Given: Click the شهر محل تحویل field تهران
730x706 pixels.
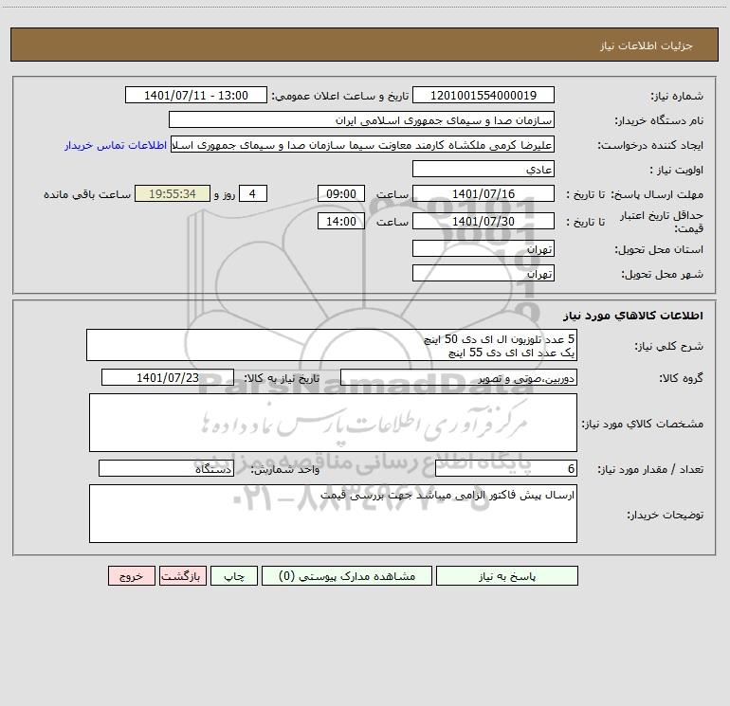Looking at the screenshot, I should 484,274.
